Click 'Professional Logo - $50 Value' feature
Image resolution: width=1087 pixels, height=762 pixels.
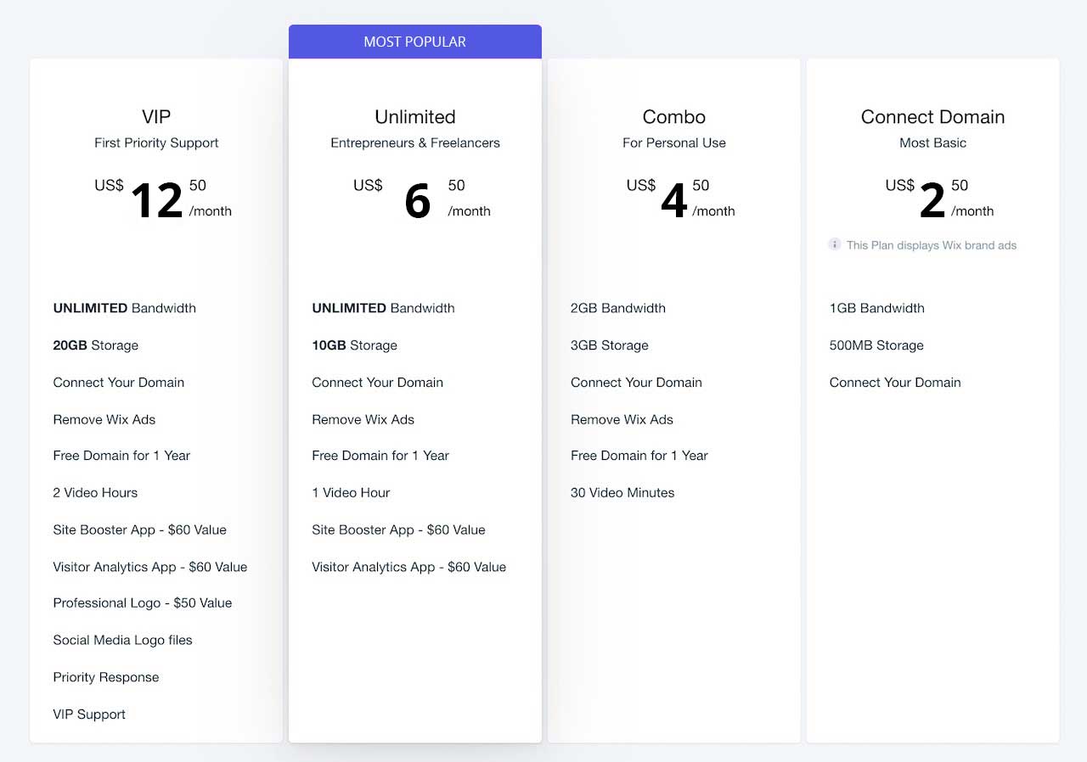(x=143, y=603)
